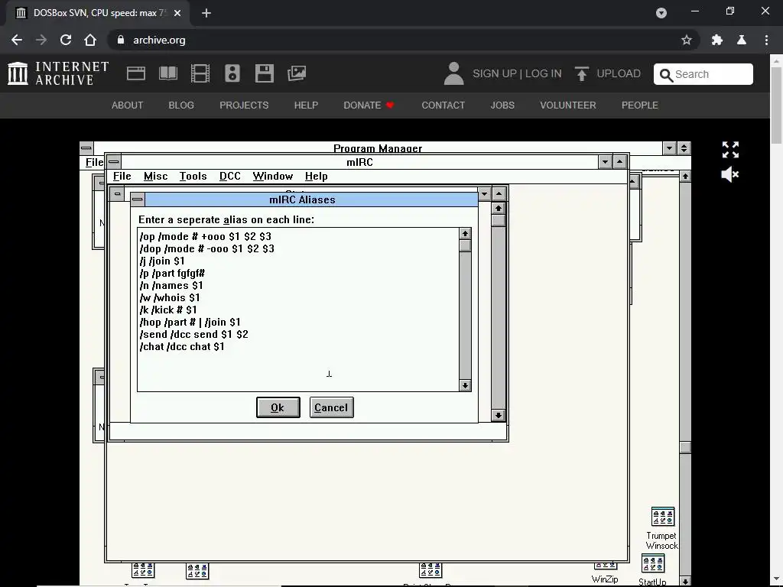The image size is (783, 587).
Task: Click status window scroll up arrow
Action: 498,208
